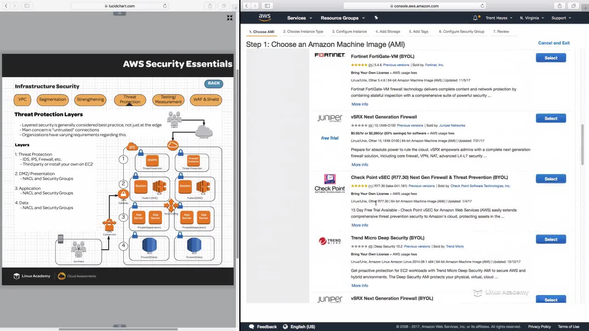Show the sidebar in the AWS console window

pyautogui.click(x=267, y=6)
